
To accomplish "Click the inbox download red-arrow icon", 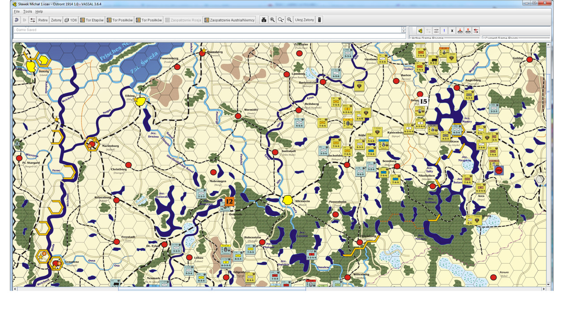I will (x=460, y=30).
